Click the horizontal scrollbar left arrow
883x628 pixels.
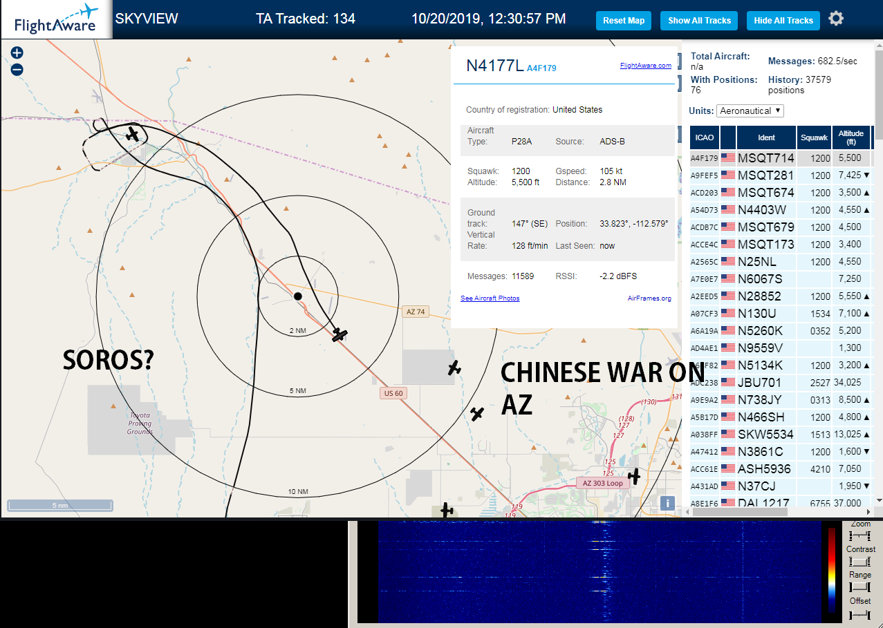(x=687, y=512)
